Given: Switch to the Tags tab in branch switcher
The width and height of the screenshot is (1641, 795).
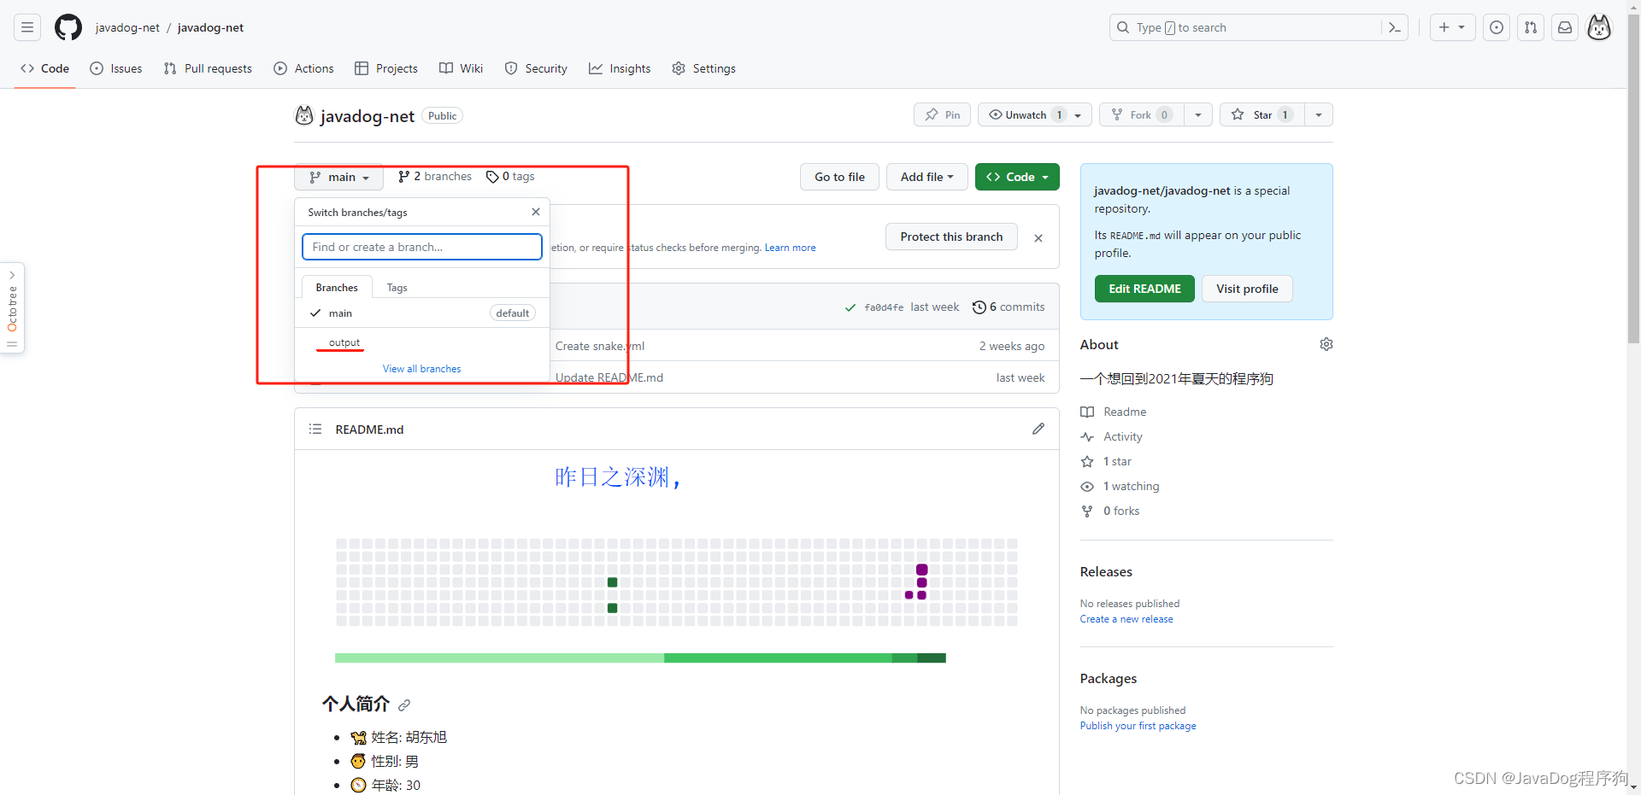Looking at the screenshot, I should coord(396,287).
